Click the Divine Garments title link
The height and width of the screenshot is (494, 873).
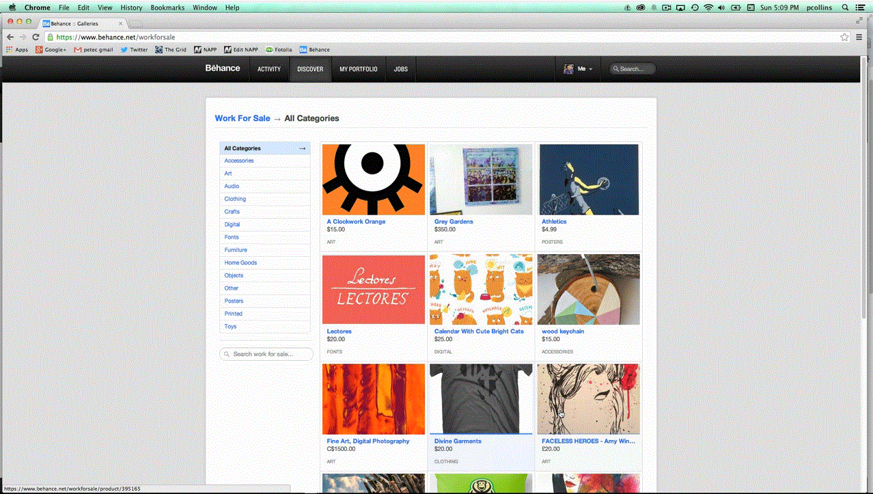click(458, 441)
